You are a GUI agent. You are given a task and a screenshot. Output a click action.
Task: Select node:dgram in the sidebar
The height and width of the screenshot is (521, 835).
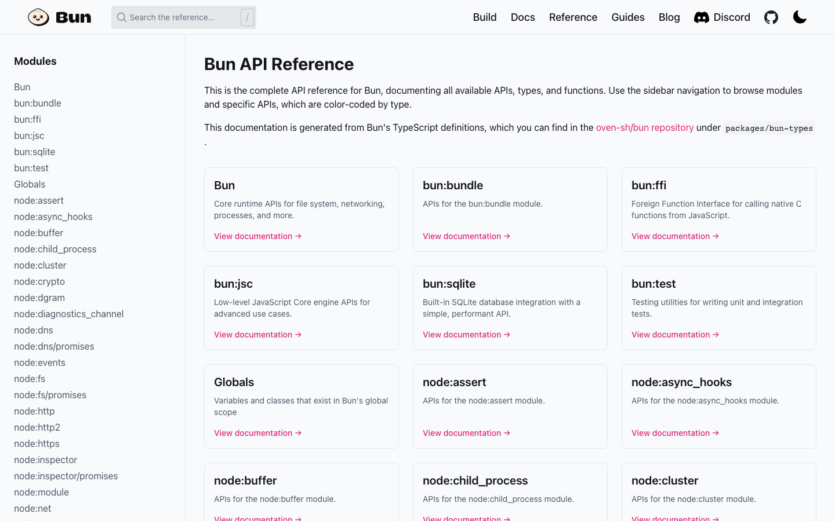(x=39, y=298)
